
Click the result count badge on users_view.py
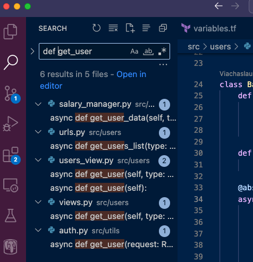[164, 161]
